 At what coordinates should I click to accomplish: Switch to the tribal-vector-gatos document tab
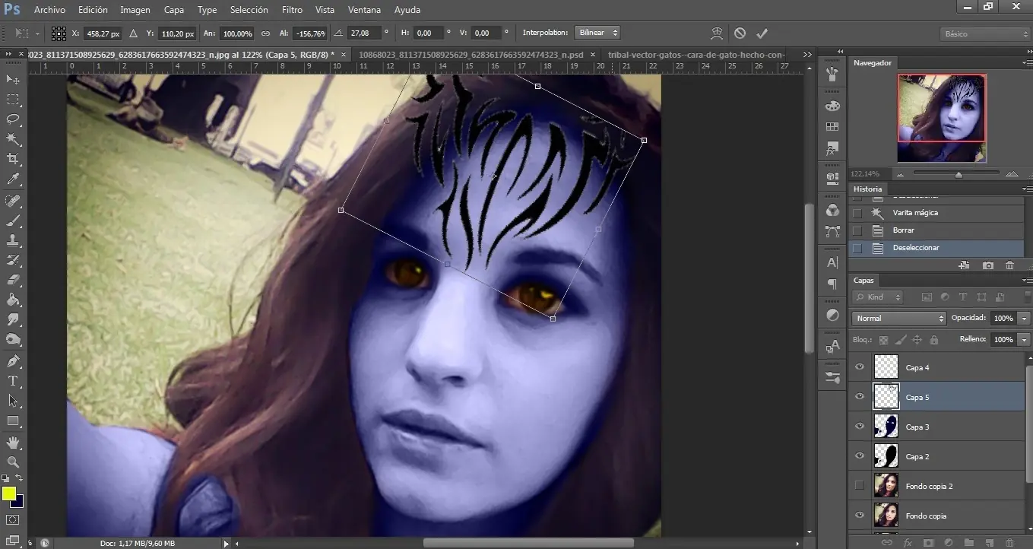698,55
